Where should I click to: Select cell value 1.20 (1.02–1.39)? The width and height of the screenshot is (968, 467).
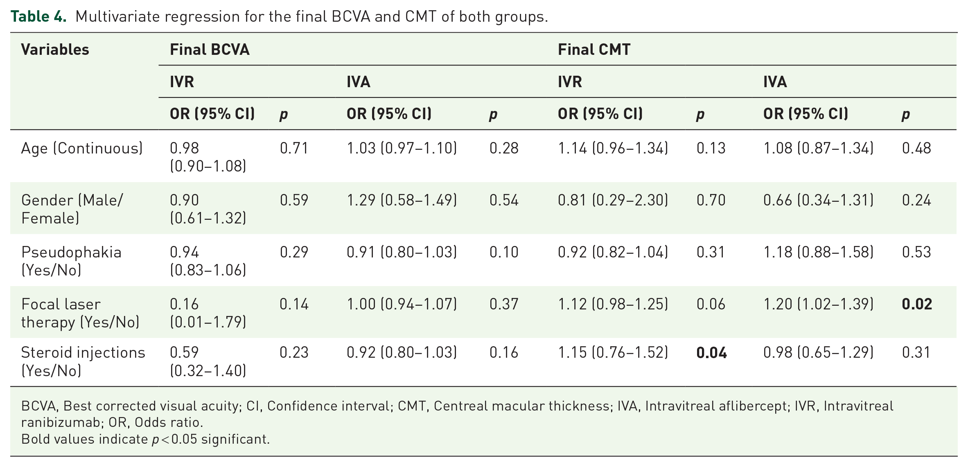coord(818,304)
